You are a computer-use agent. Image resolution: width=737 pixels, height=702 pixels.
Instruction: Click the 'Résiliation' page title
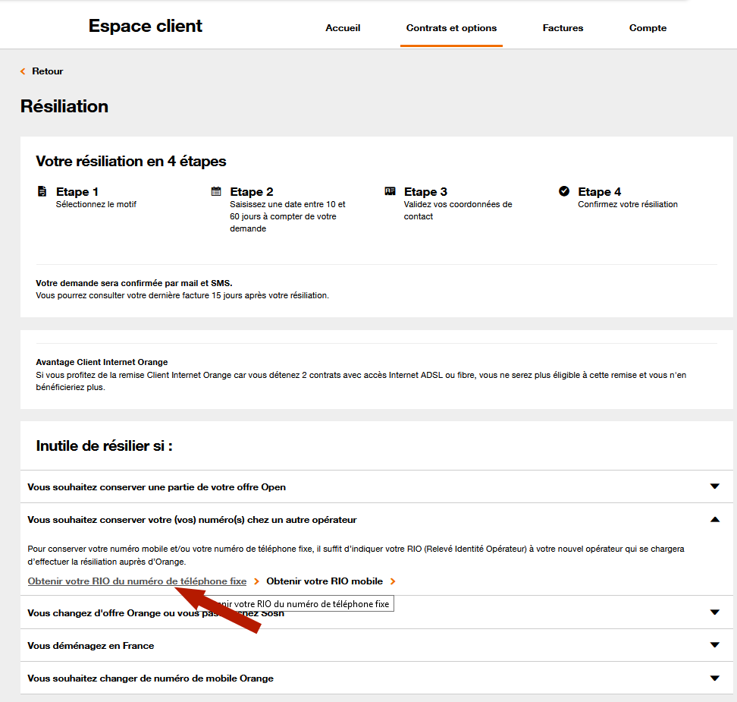click(64, 106)
